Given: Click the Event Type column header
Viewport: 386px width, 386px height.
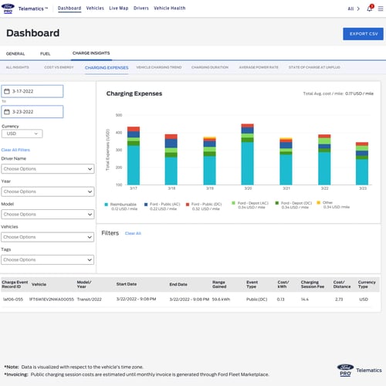Looking at the screenshot, I should coord(252,284).
